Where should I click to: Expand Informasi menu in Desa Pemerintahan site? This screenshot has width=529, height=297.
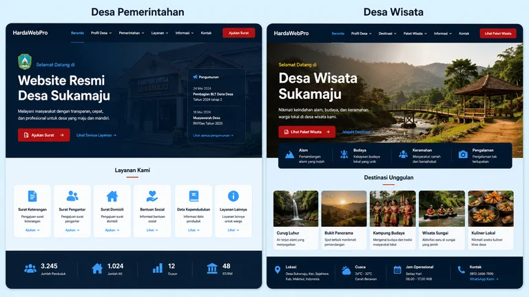185,33
